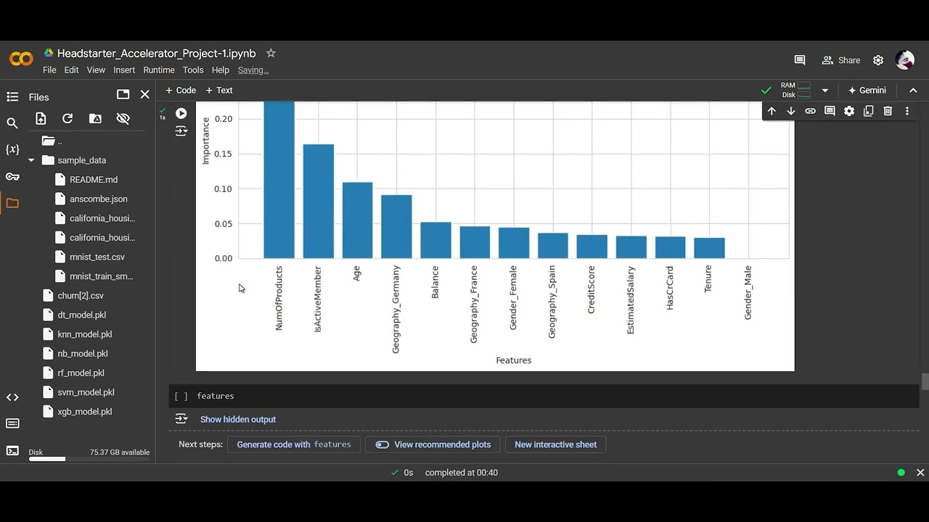Open the secrets key panel
Viewport: 929px width, 522px height.
(12, 177)
